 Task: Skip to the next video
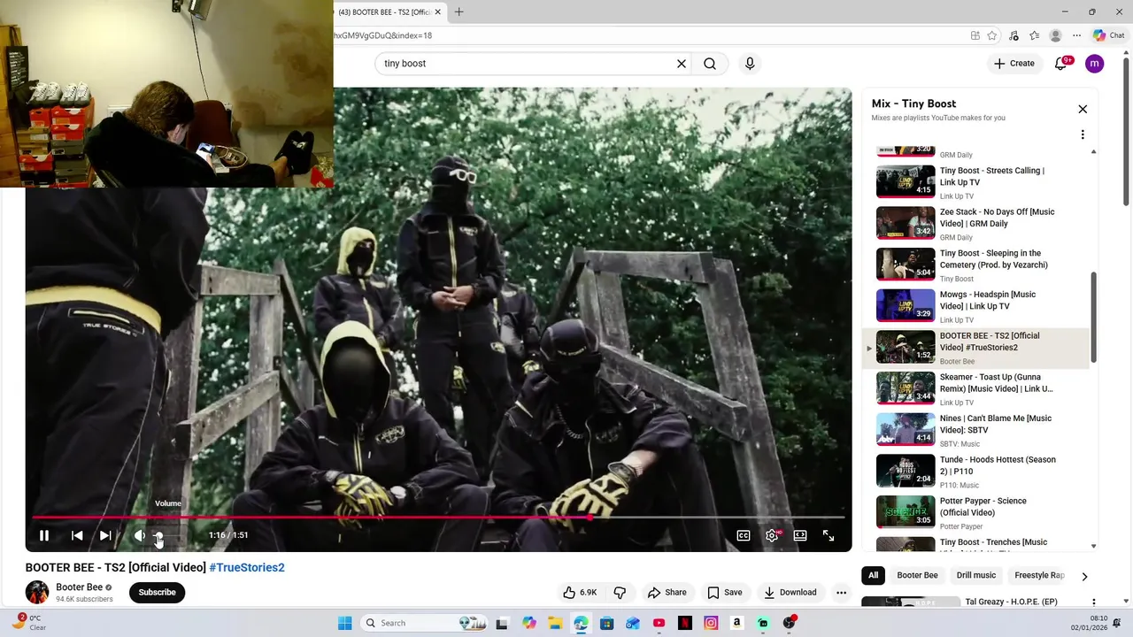click(x=105, y=535)
